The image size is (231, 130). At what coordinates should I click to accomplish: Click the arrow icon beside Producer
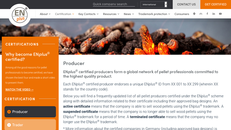(9, 112)
